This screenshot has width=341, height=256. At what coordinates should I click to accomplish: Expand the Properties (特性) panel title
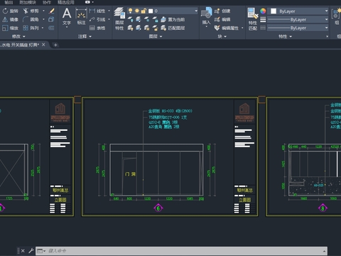click(285, 36)
